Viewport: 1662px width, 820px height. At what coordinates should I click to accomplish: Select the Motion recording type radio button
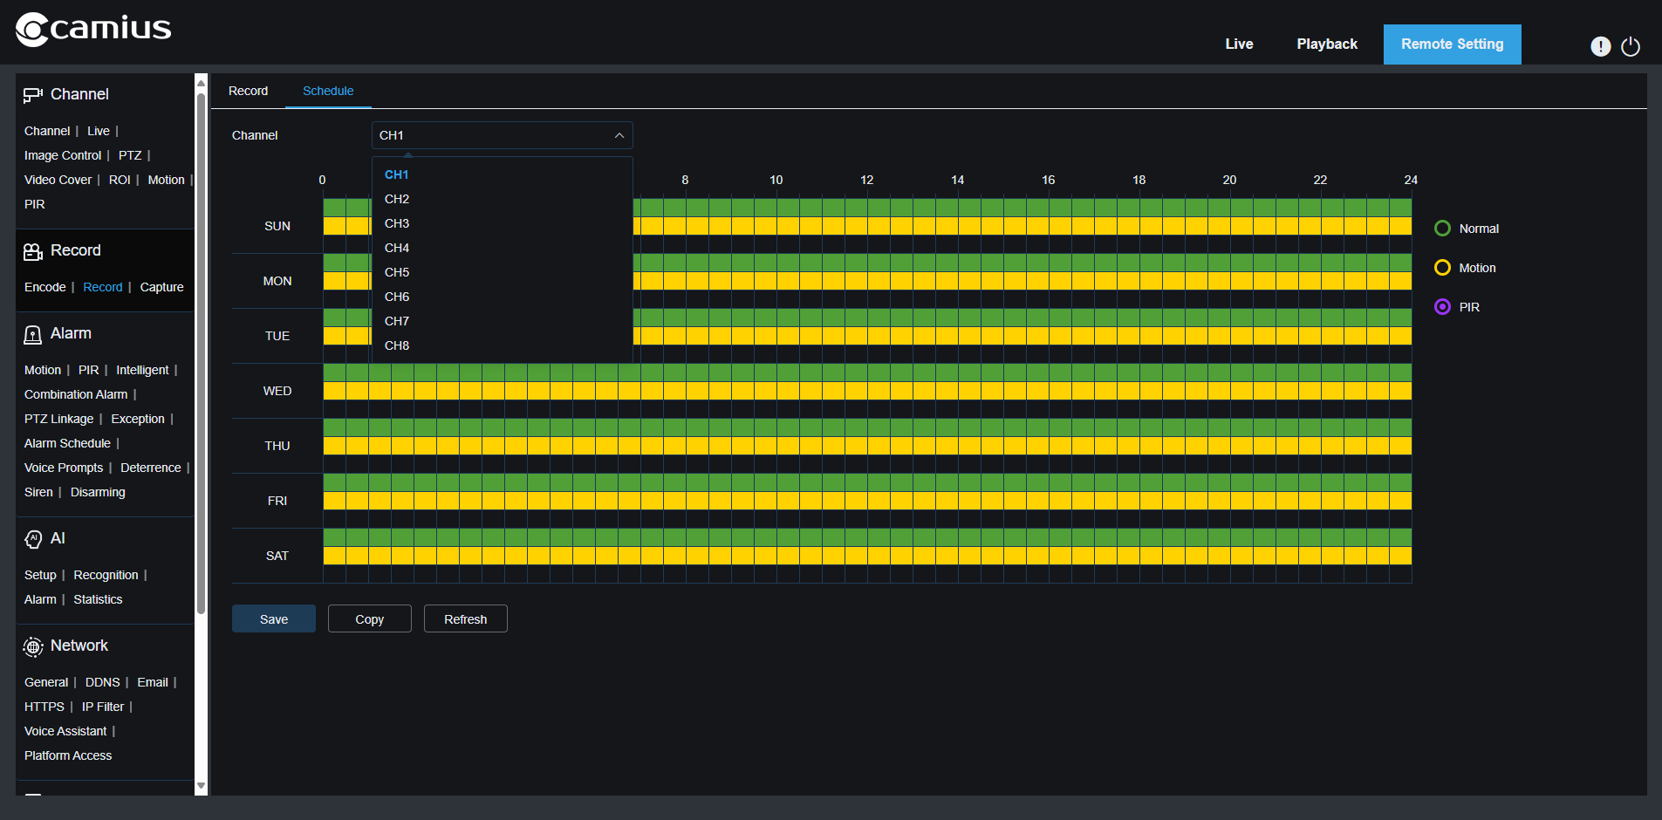tap(1442, 268)
